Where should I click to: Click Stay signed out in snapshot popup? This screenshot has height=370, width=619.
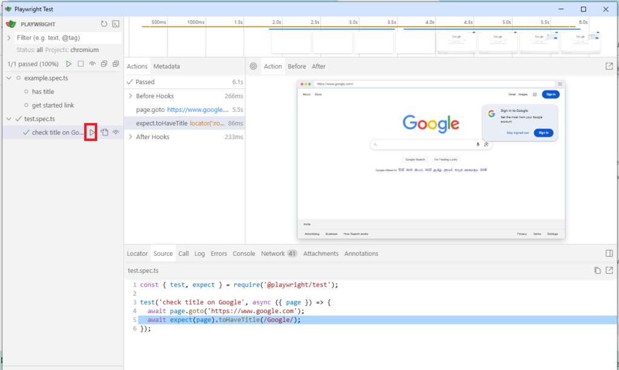(517, 132)
